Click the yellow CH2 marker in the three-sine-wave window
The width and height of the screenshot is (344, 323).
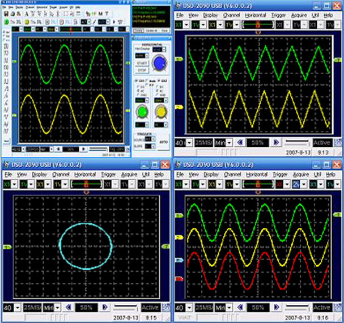[x=179, y=237]
